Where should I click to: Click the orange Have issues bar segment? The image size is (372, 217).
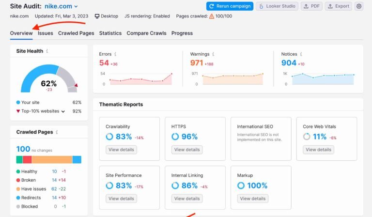[52, 159]
